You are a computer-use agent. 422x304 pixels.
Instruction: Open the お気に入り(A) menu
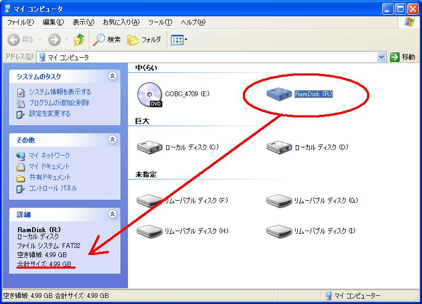pyautogui.click(x=121, y=22)
